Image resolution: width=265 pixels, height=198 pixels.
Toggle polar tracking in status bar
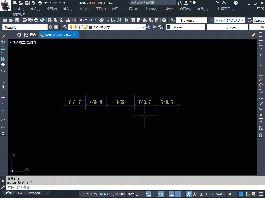[161, 194]
